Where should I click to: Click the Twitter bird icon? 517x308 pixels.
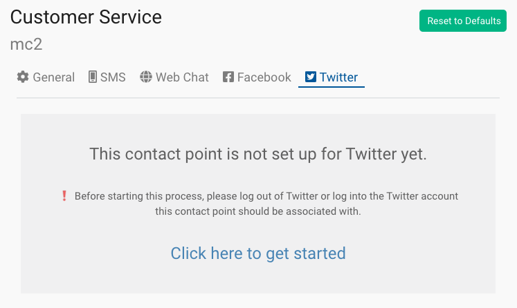coord(311,77)
